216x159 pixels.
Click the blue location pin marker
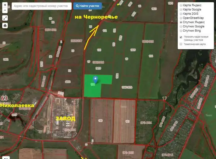coord(95,80)
